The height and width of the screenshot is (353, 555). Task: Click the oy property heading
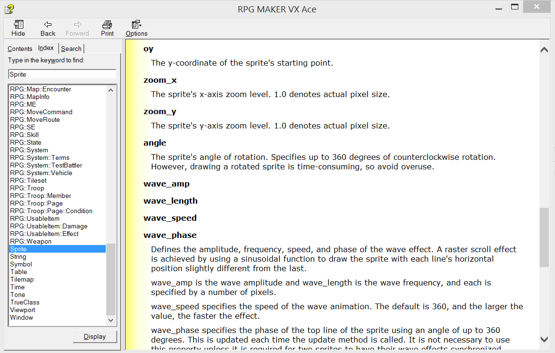pyautogui.click(x=148, y=49)
